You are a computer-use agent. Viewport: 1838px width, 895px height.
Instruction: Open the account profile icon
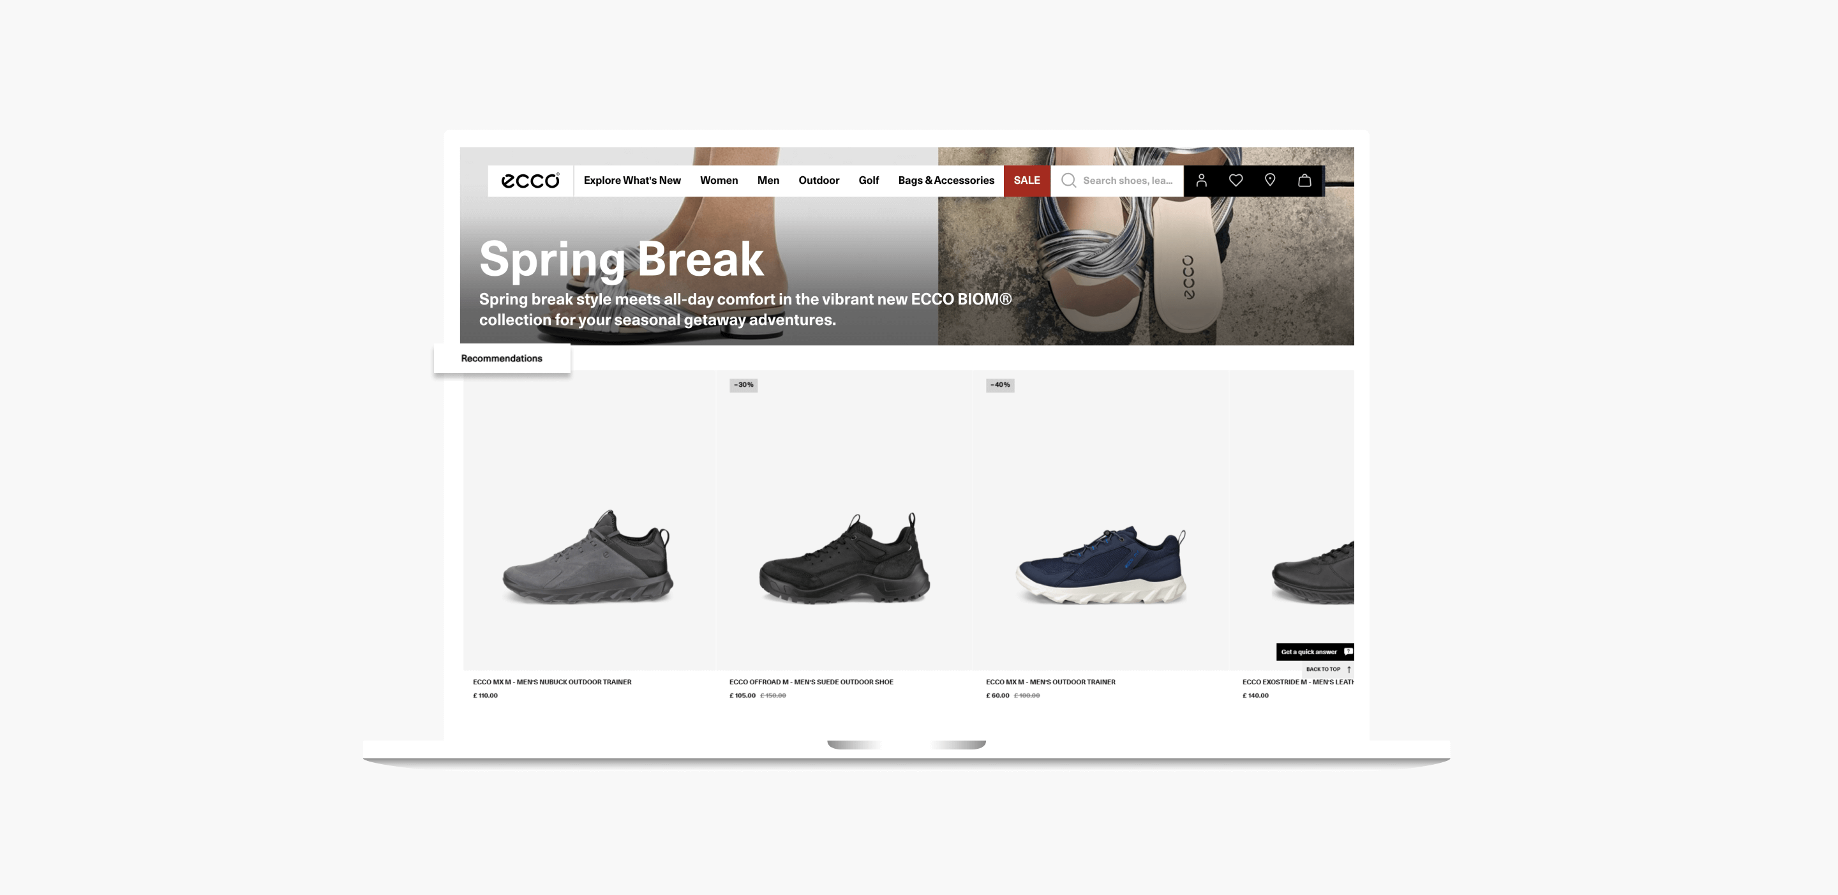tap(1202, 181)
